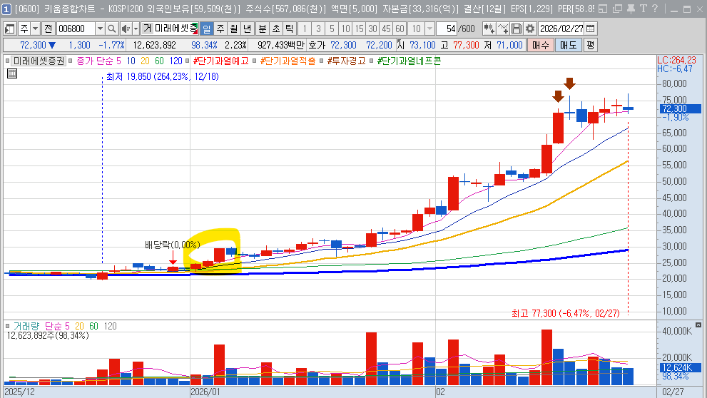Switch chart to 분 minute period

click(262, 29)
